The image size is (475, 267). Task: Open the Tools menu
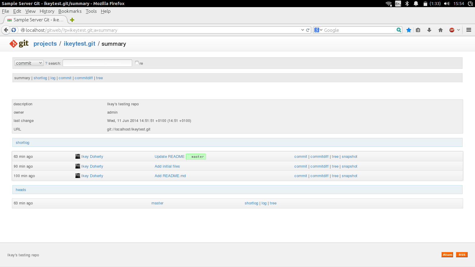[91, 11]
